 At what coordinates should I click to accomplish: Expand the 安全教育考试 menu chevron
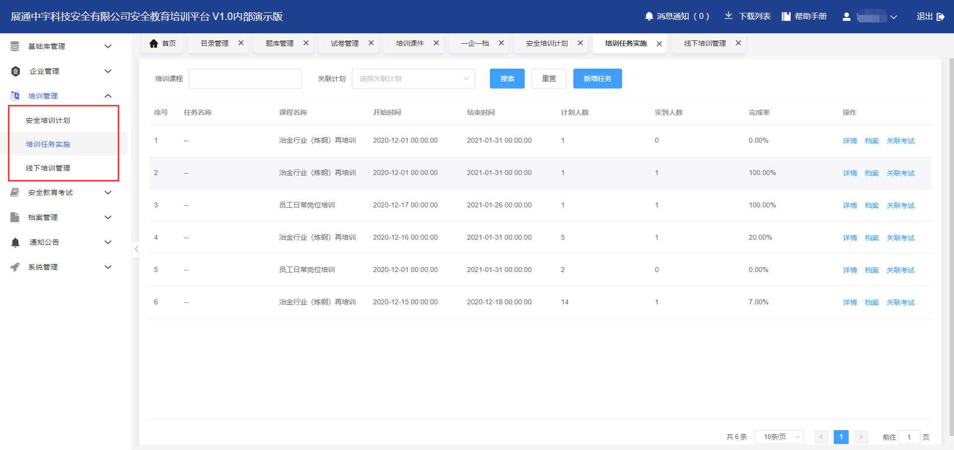click(108, 192)
